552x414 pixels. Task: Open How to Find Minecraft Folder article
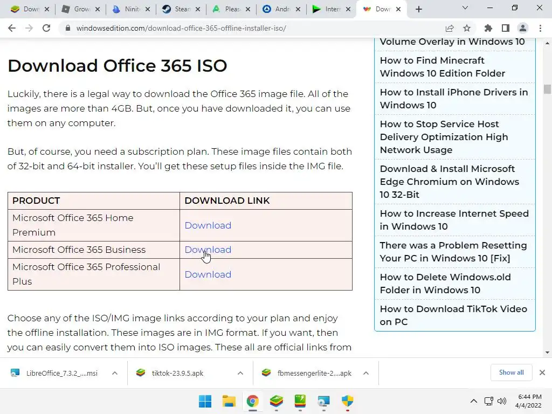pos(442,67)
